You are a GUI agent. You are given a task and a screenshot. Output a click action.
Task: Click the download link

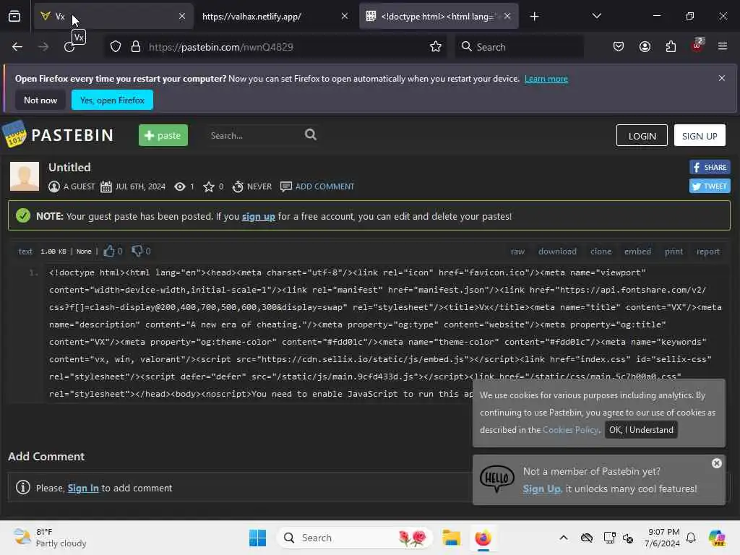point(557,251)
